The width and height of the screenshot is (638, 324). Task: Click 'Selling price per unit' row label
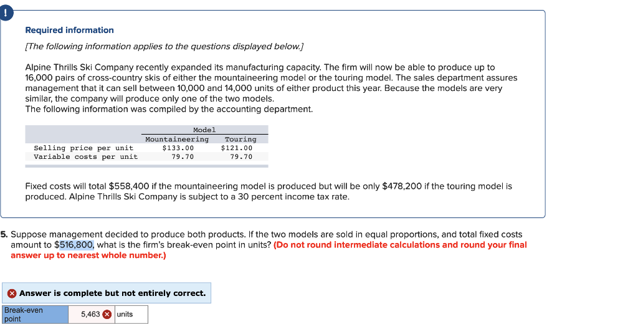coord(83,148)
